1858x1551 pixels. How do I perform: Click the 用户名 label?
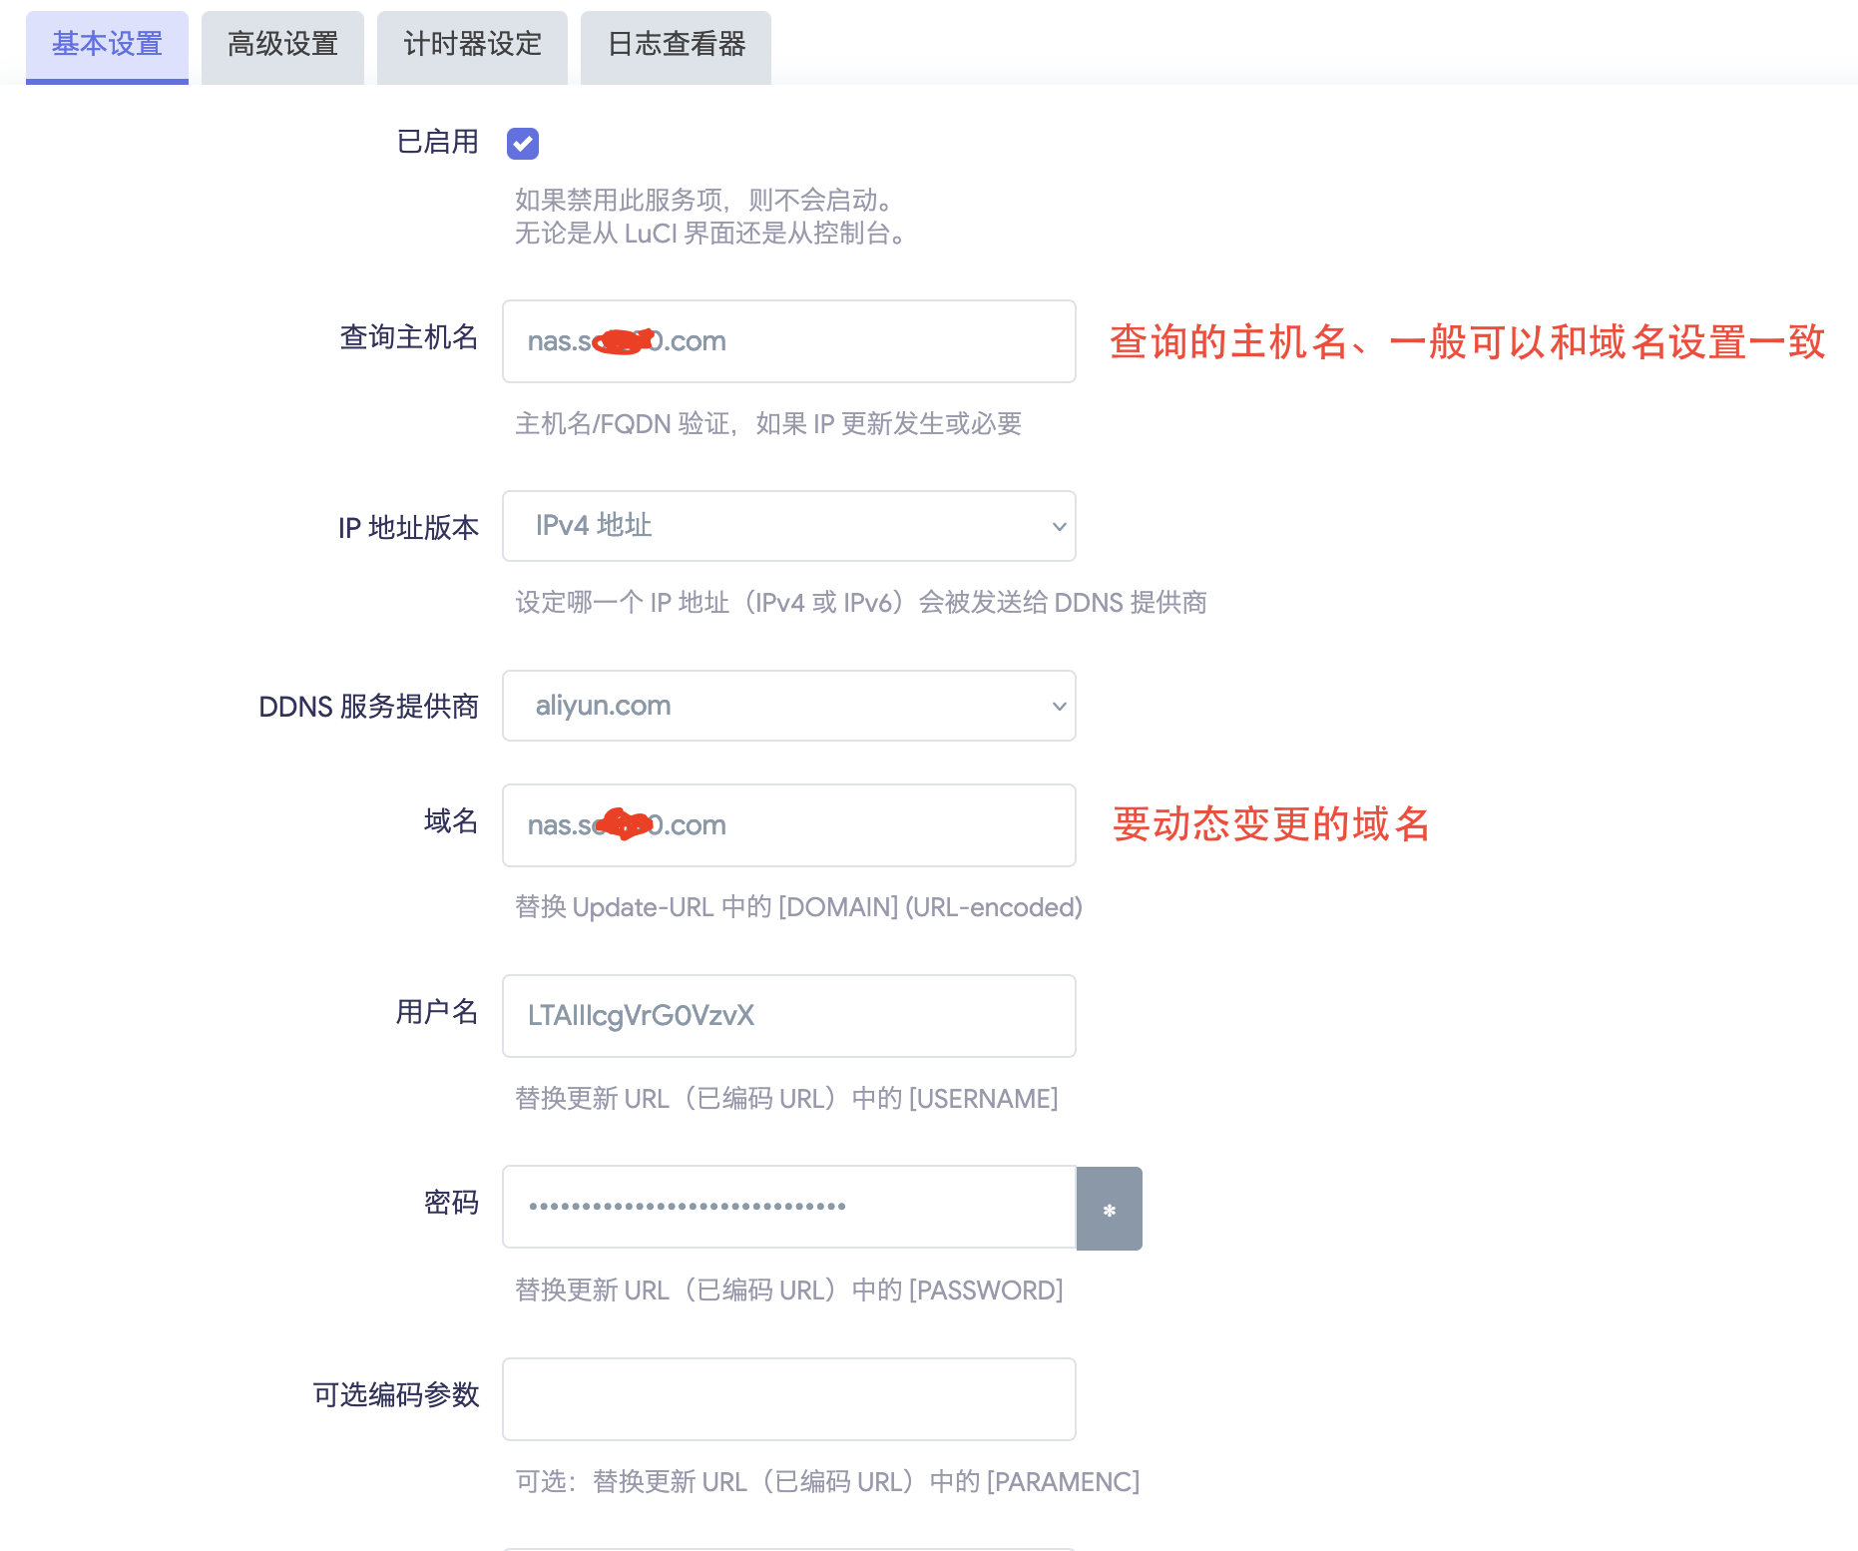[437, 1012]
